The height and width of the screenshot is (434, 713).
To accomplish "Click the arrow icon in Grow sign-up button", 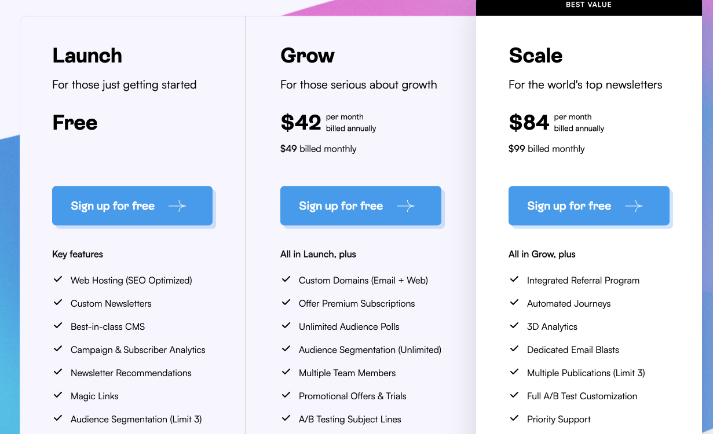I will coord(405,206).
